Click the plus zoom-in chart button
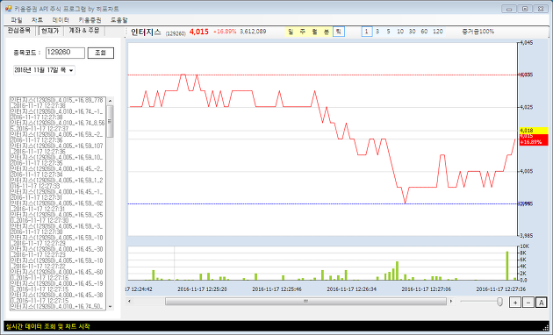 tap(515, 303)
